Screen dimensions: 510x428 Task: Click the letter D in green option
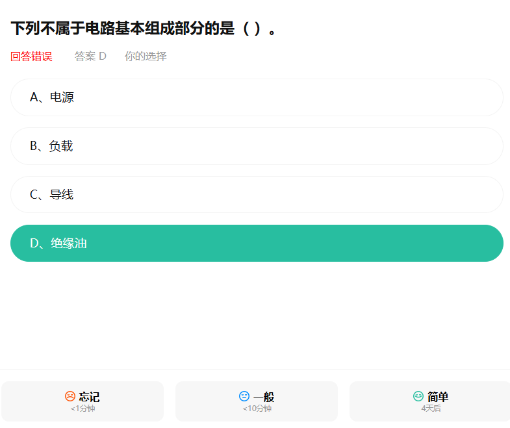click(34, 244)
